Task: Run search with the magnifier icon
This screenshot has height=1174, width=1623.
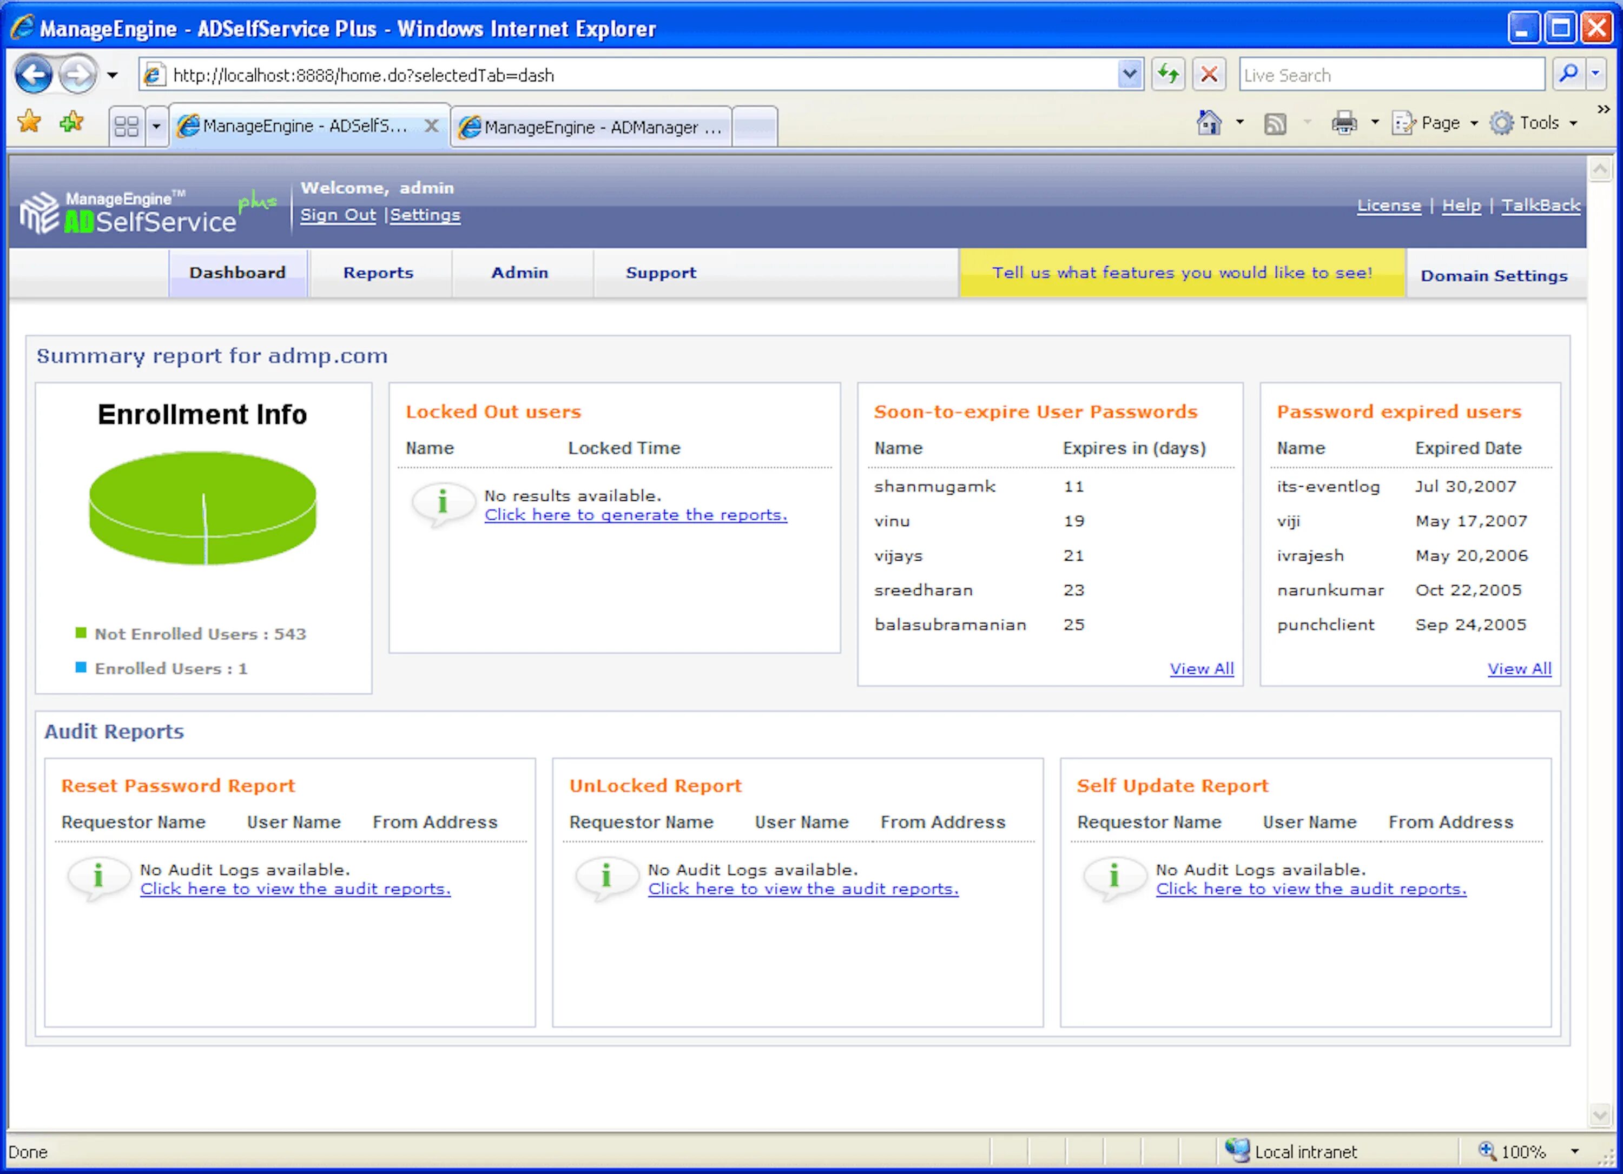Action: tap(1570, 74)
